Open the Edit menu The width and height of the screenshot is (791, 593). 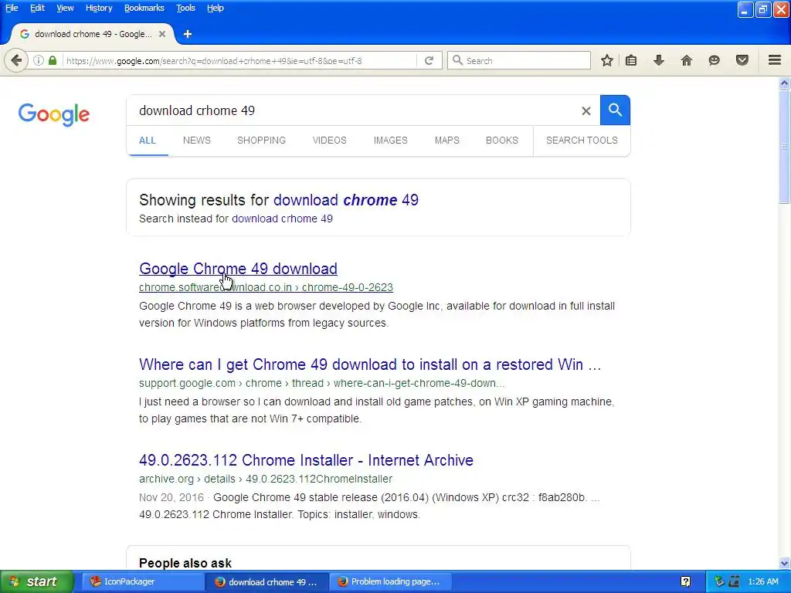(37, 8)
